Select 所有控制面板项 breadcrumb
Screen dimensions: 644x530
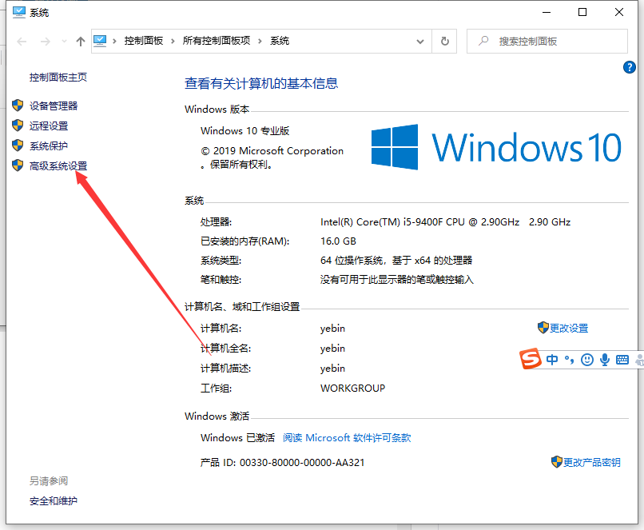pyautogui.click(x=217, y=41)
